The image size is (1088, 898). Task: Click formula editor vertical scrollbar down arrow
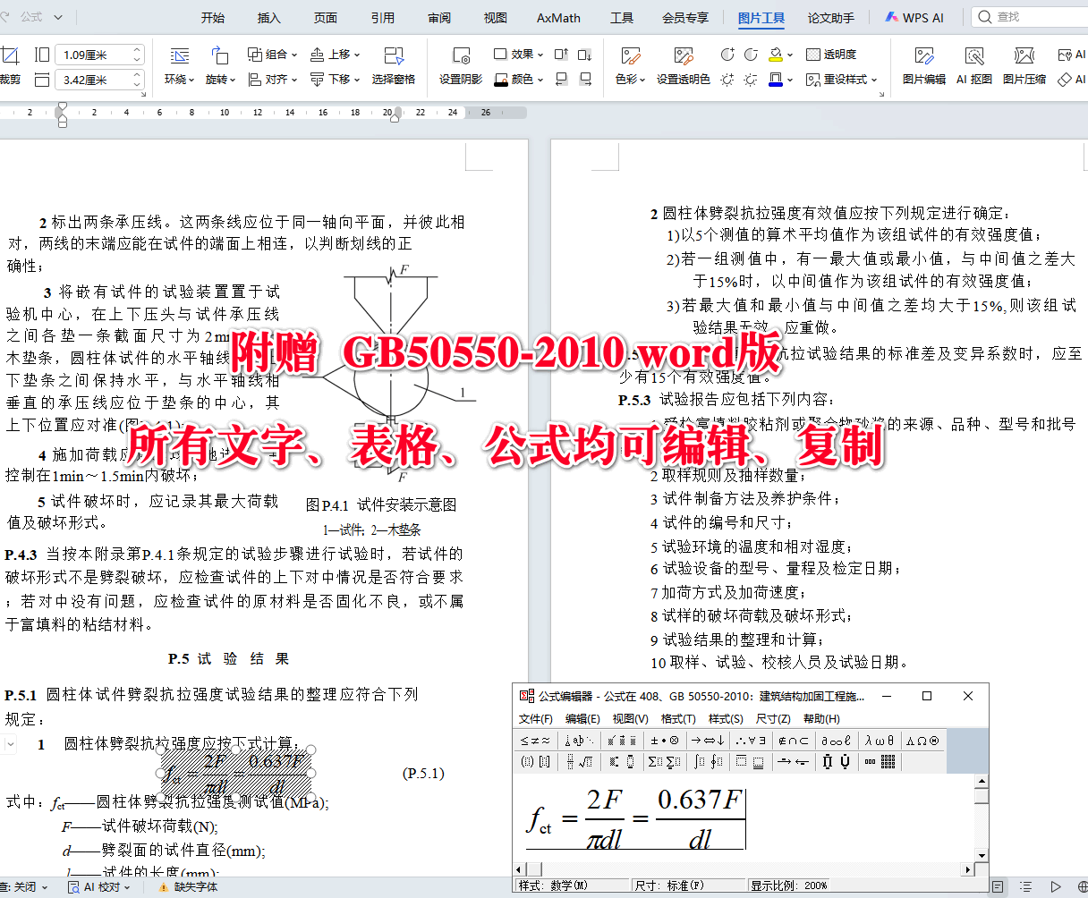(982, 856)
